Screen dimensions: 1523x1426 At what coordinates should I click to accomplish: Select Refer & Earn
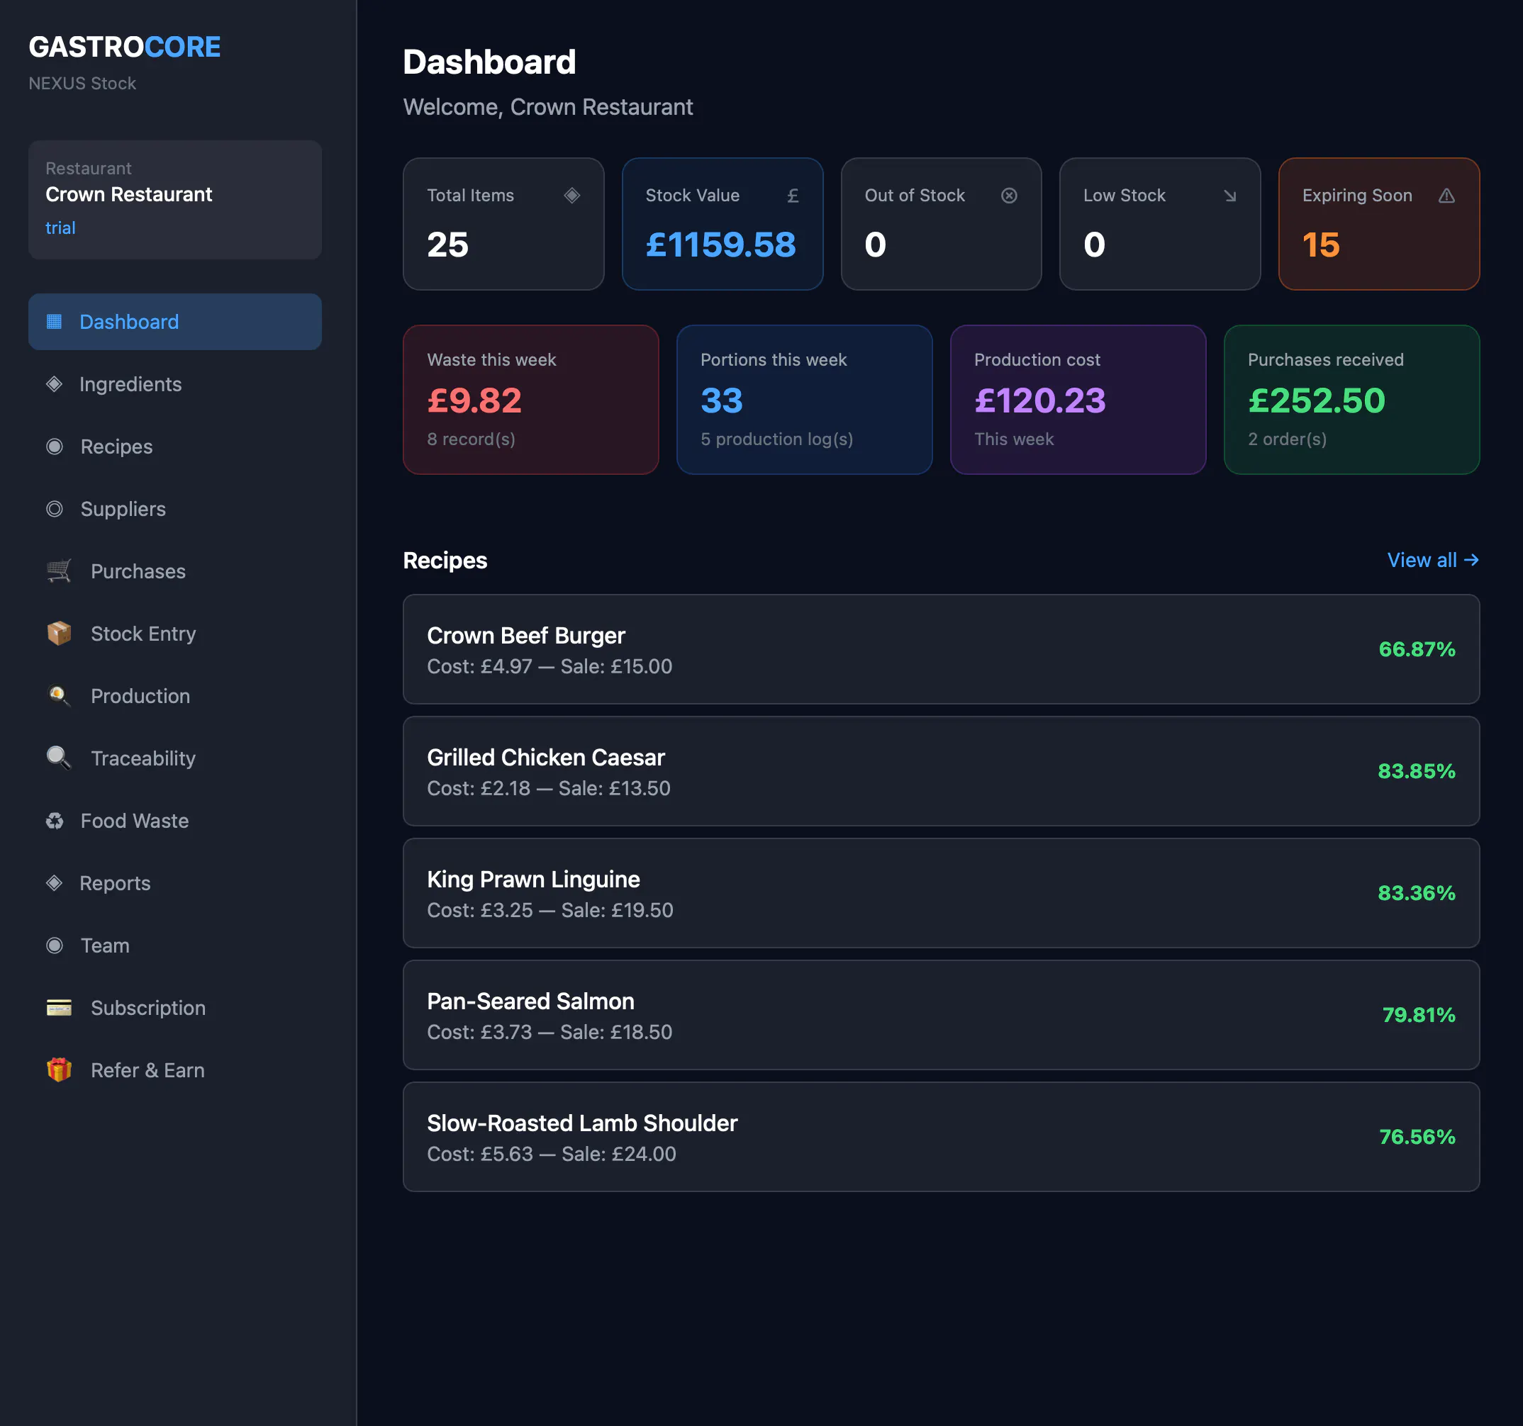point(174,1070)
